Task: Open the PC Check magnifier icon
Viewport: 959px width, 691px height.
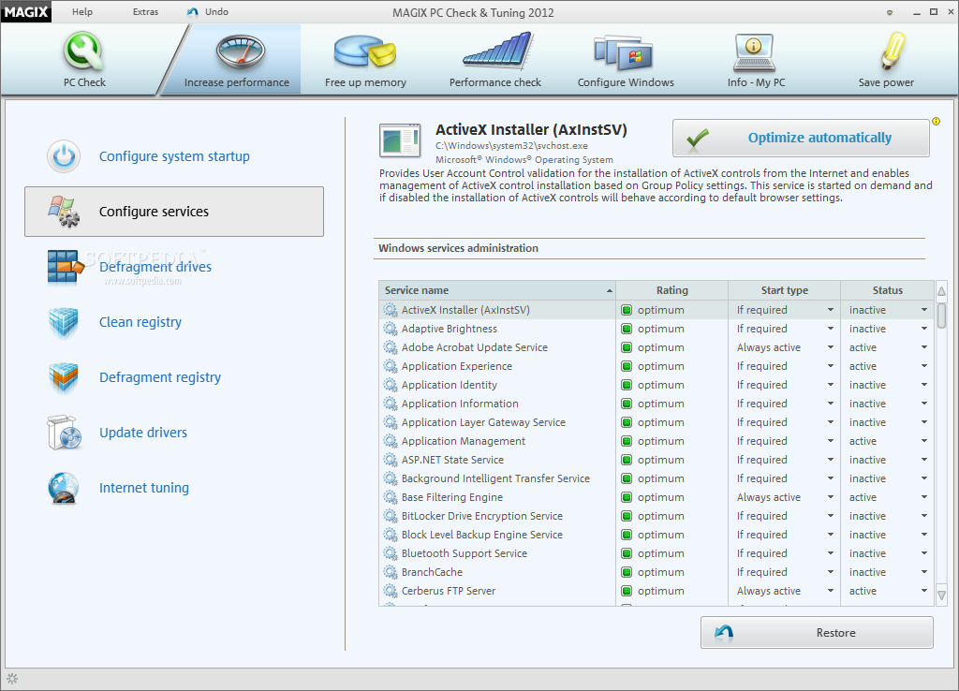Action: point(83,51)
